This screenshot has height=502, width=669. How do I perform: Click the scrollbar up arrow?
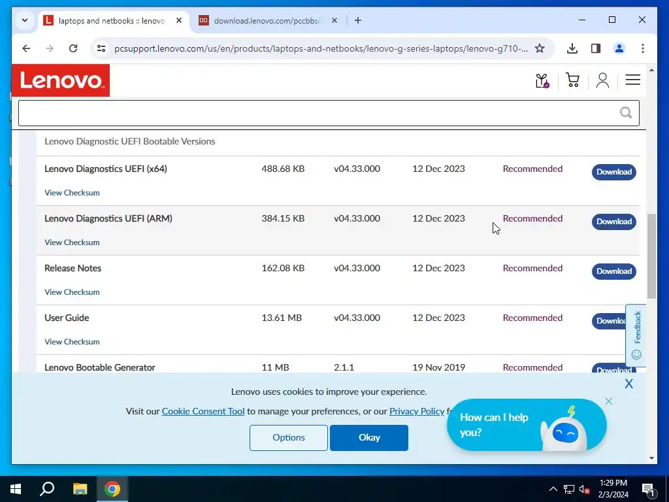[x=651, y=70]
